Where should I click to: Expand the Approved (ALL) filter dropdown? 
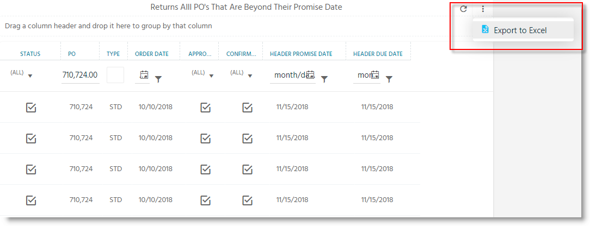pos(203,74)
